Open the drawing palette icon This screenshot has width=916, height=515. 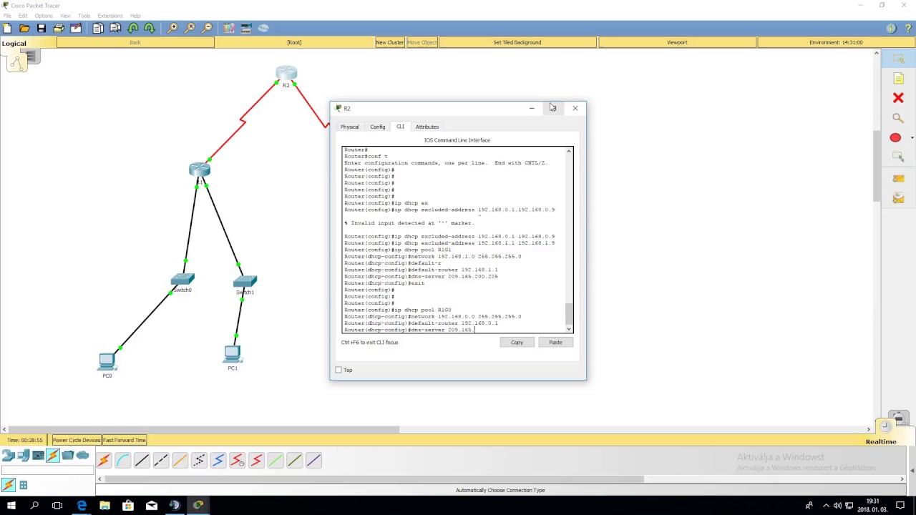pos(229,28)
